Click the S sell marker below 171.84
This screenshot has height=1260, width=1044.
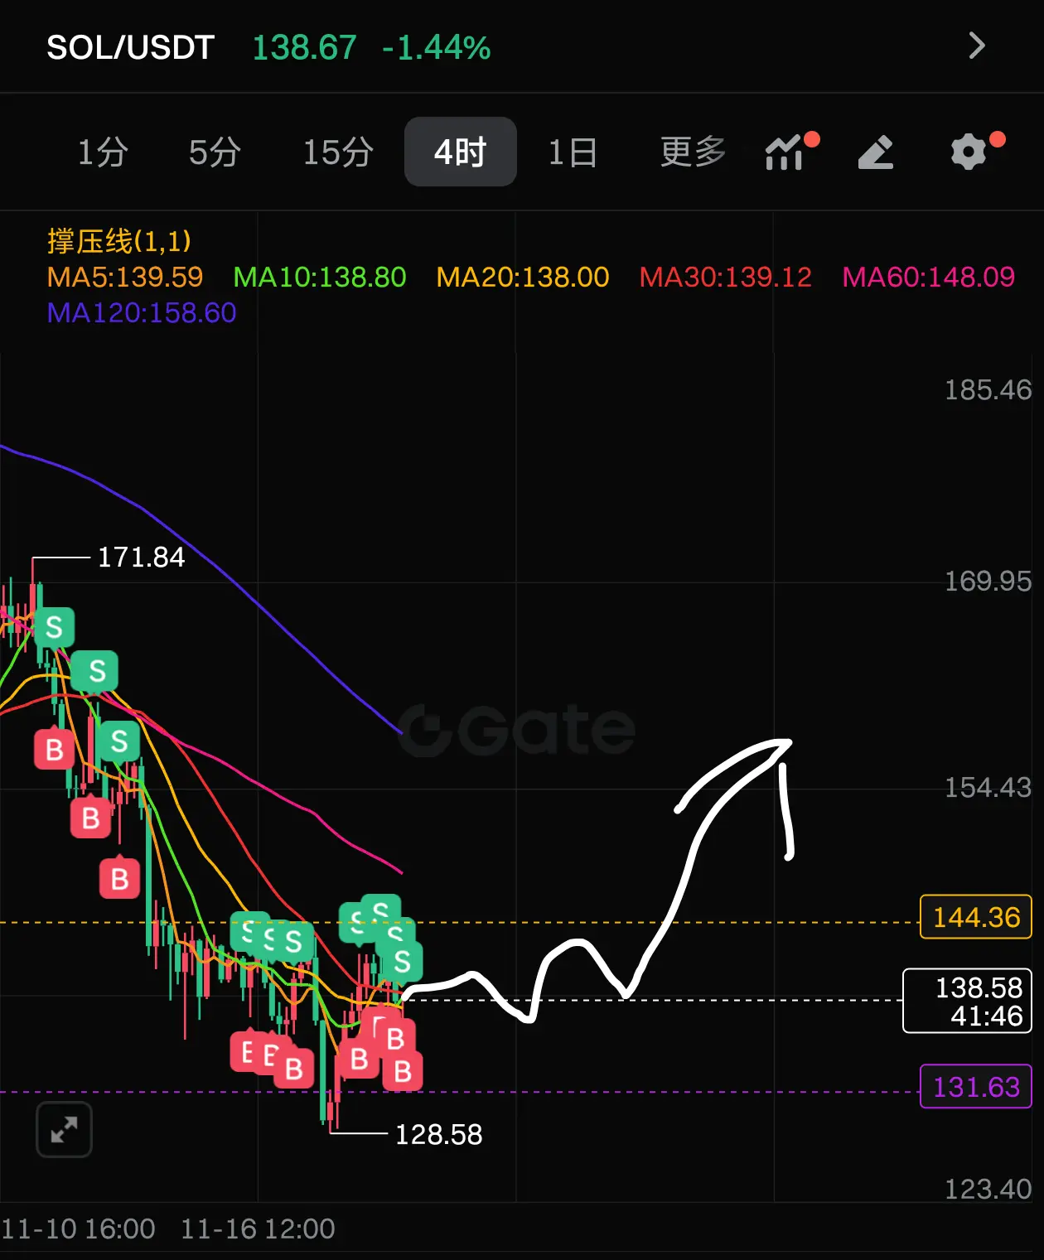[x=55, y=627]
